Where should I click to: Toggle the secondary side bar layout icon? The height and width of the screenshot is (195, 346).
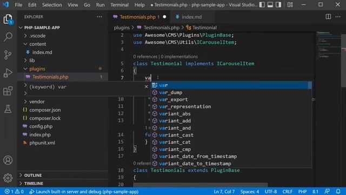(278, 5)
